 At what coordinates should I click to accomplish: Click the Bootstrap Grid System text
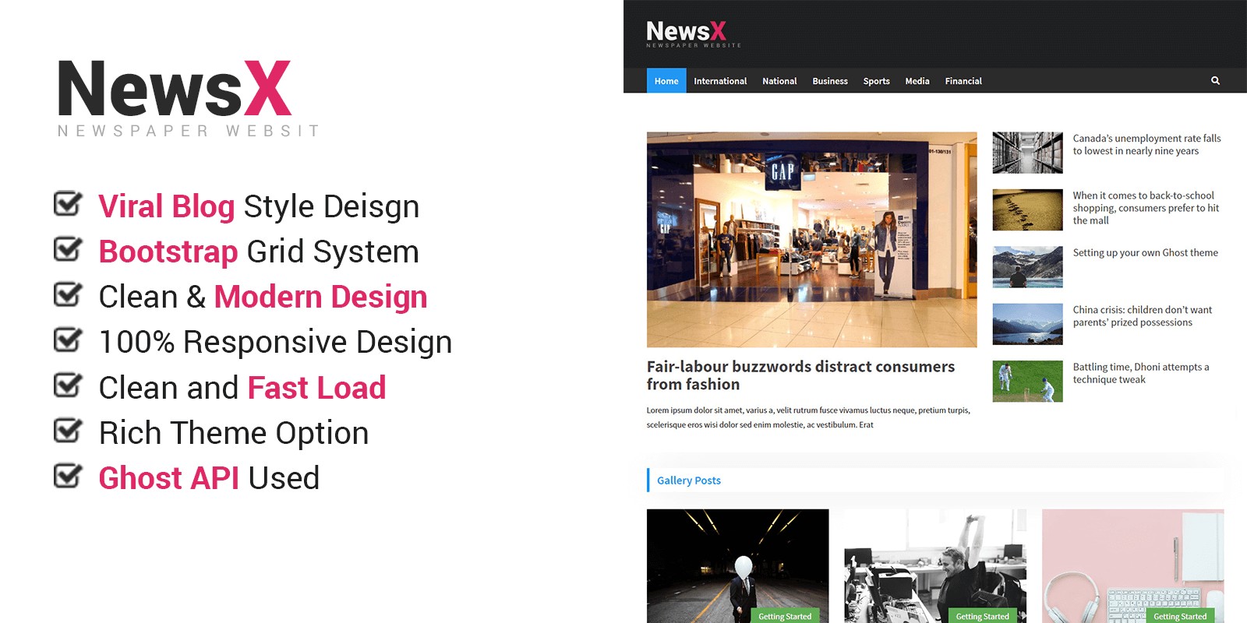[x=259, y=252]
